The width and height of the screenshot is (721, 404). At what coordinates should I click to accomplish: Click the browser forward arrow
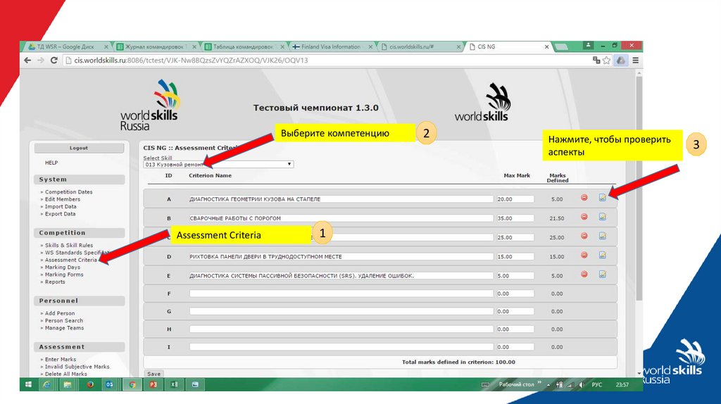point(40,61)
